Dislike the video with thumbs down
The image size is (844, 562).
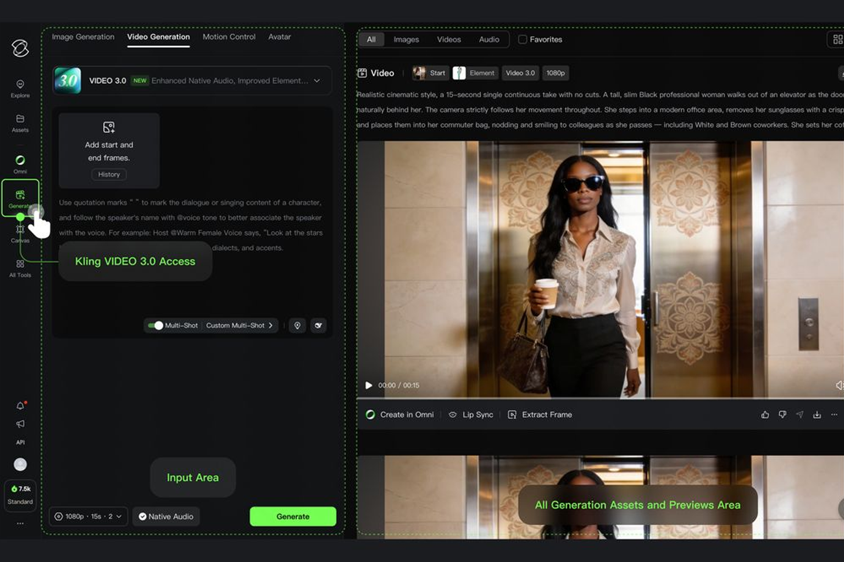[x=782, y=415]
